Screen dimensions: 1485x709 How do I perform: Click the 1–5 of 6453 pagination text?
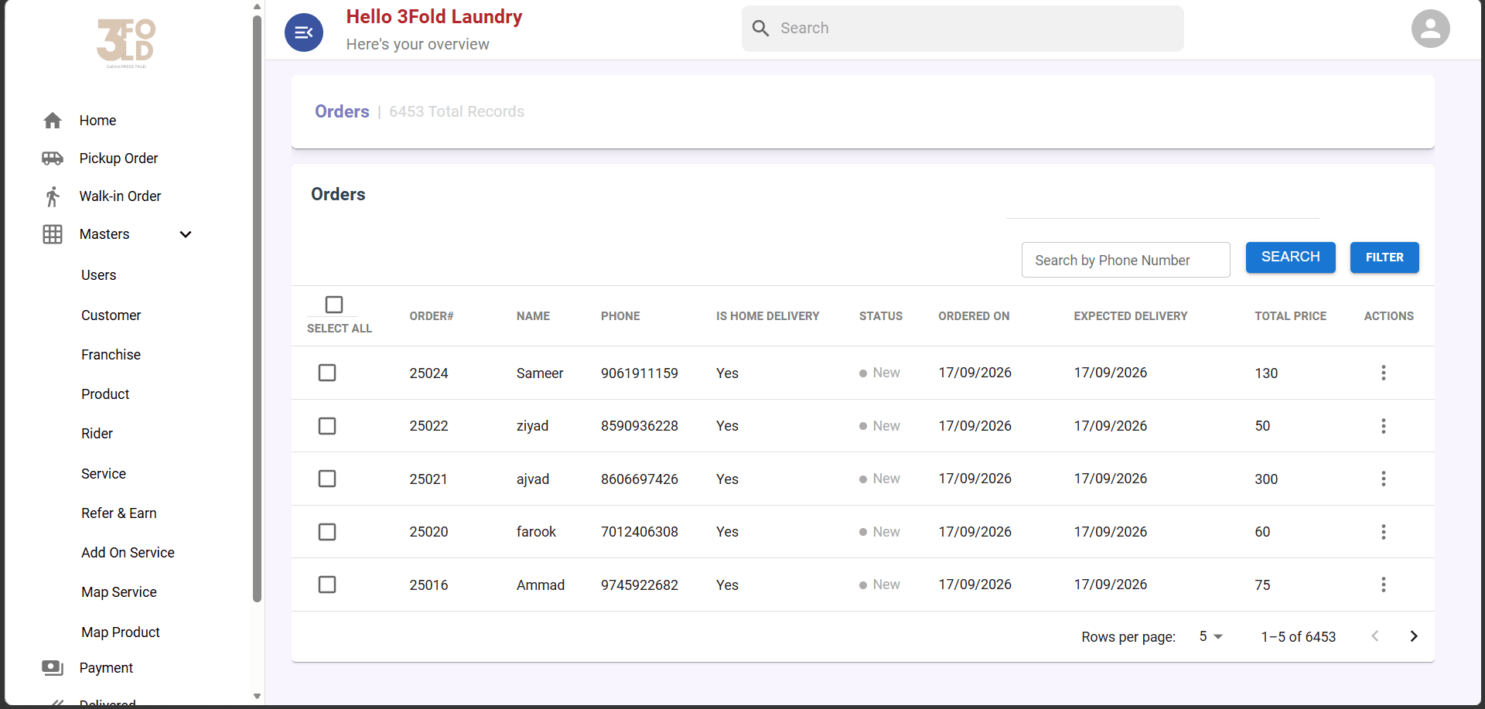pos(1299,637)
